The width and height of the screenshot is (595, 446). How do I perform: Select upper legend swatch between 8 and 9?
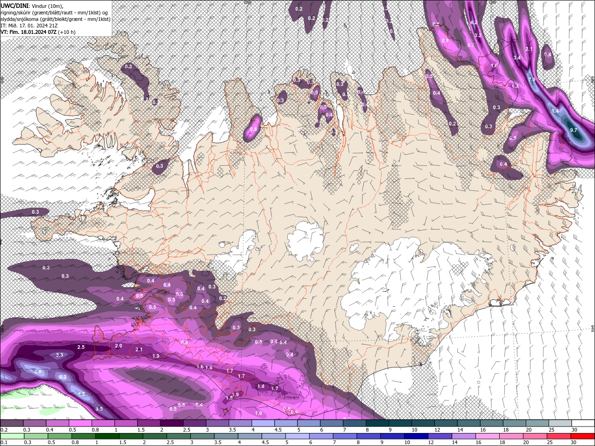coord(377,423)
